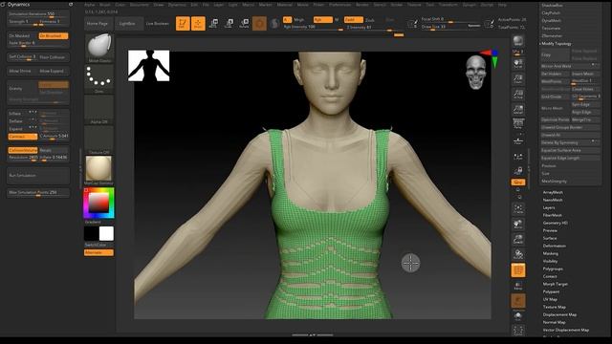
Task: Click the silhouette thumbnail view
Action: coord(149,66)
